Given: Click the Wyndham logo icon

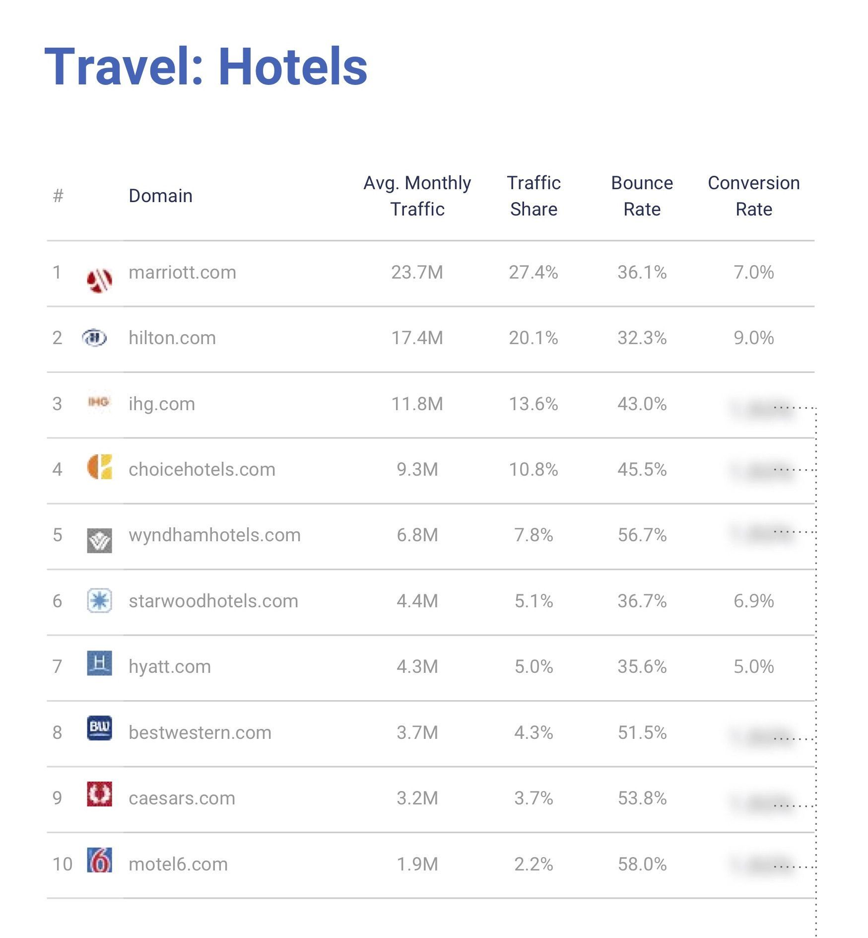Looking at the screenshot, I should click(99, 540).
